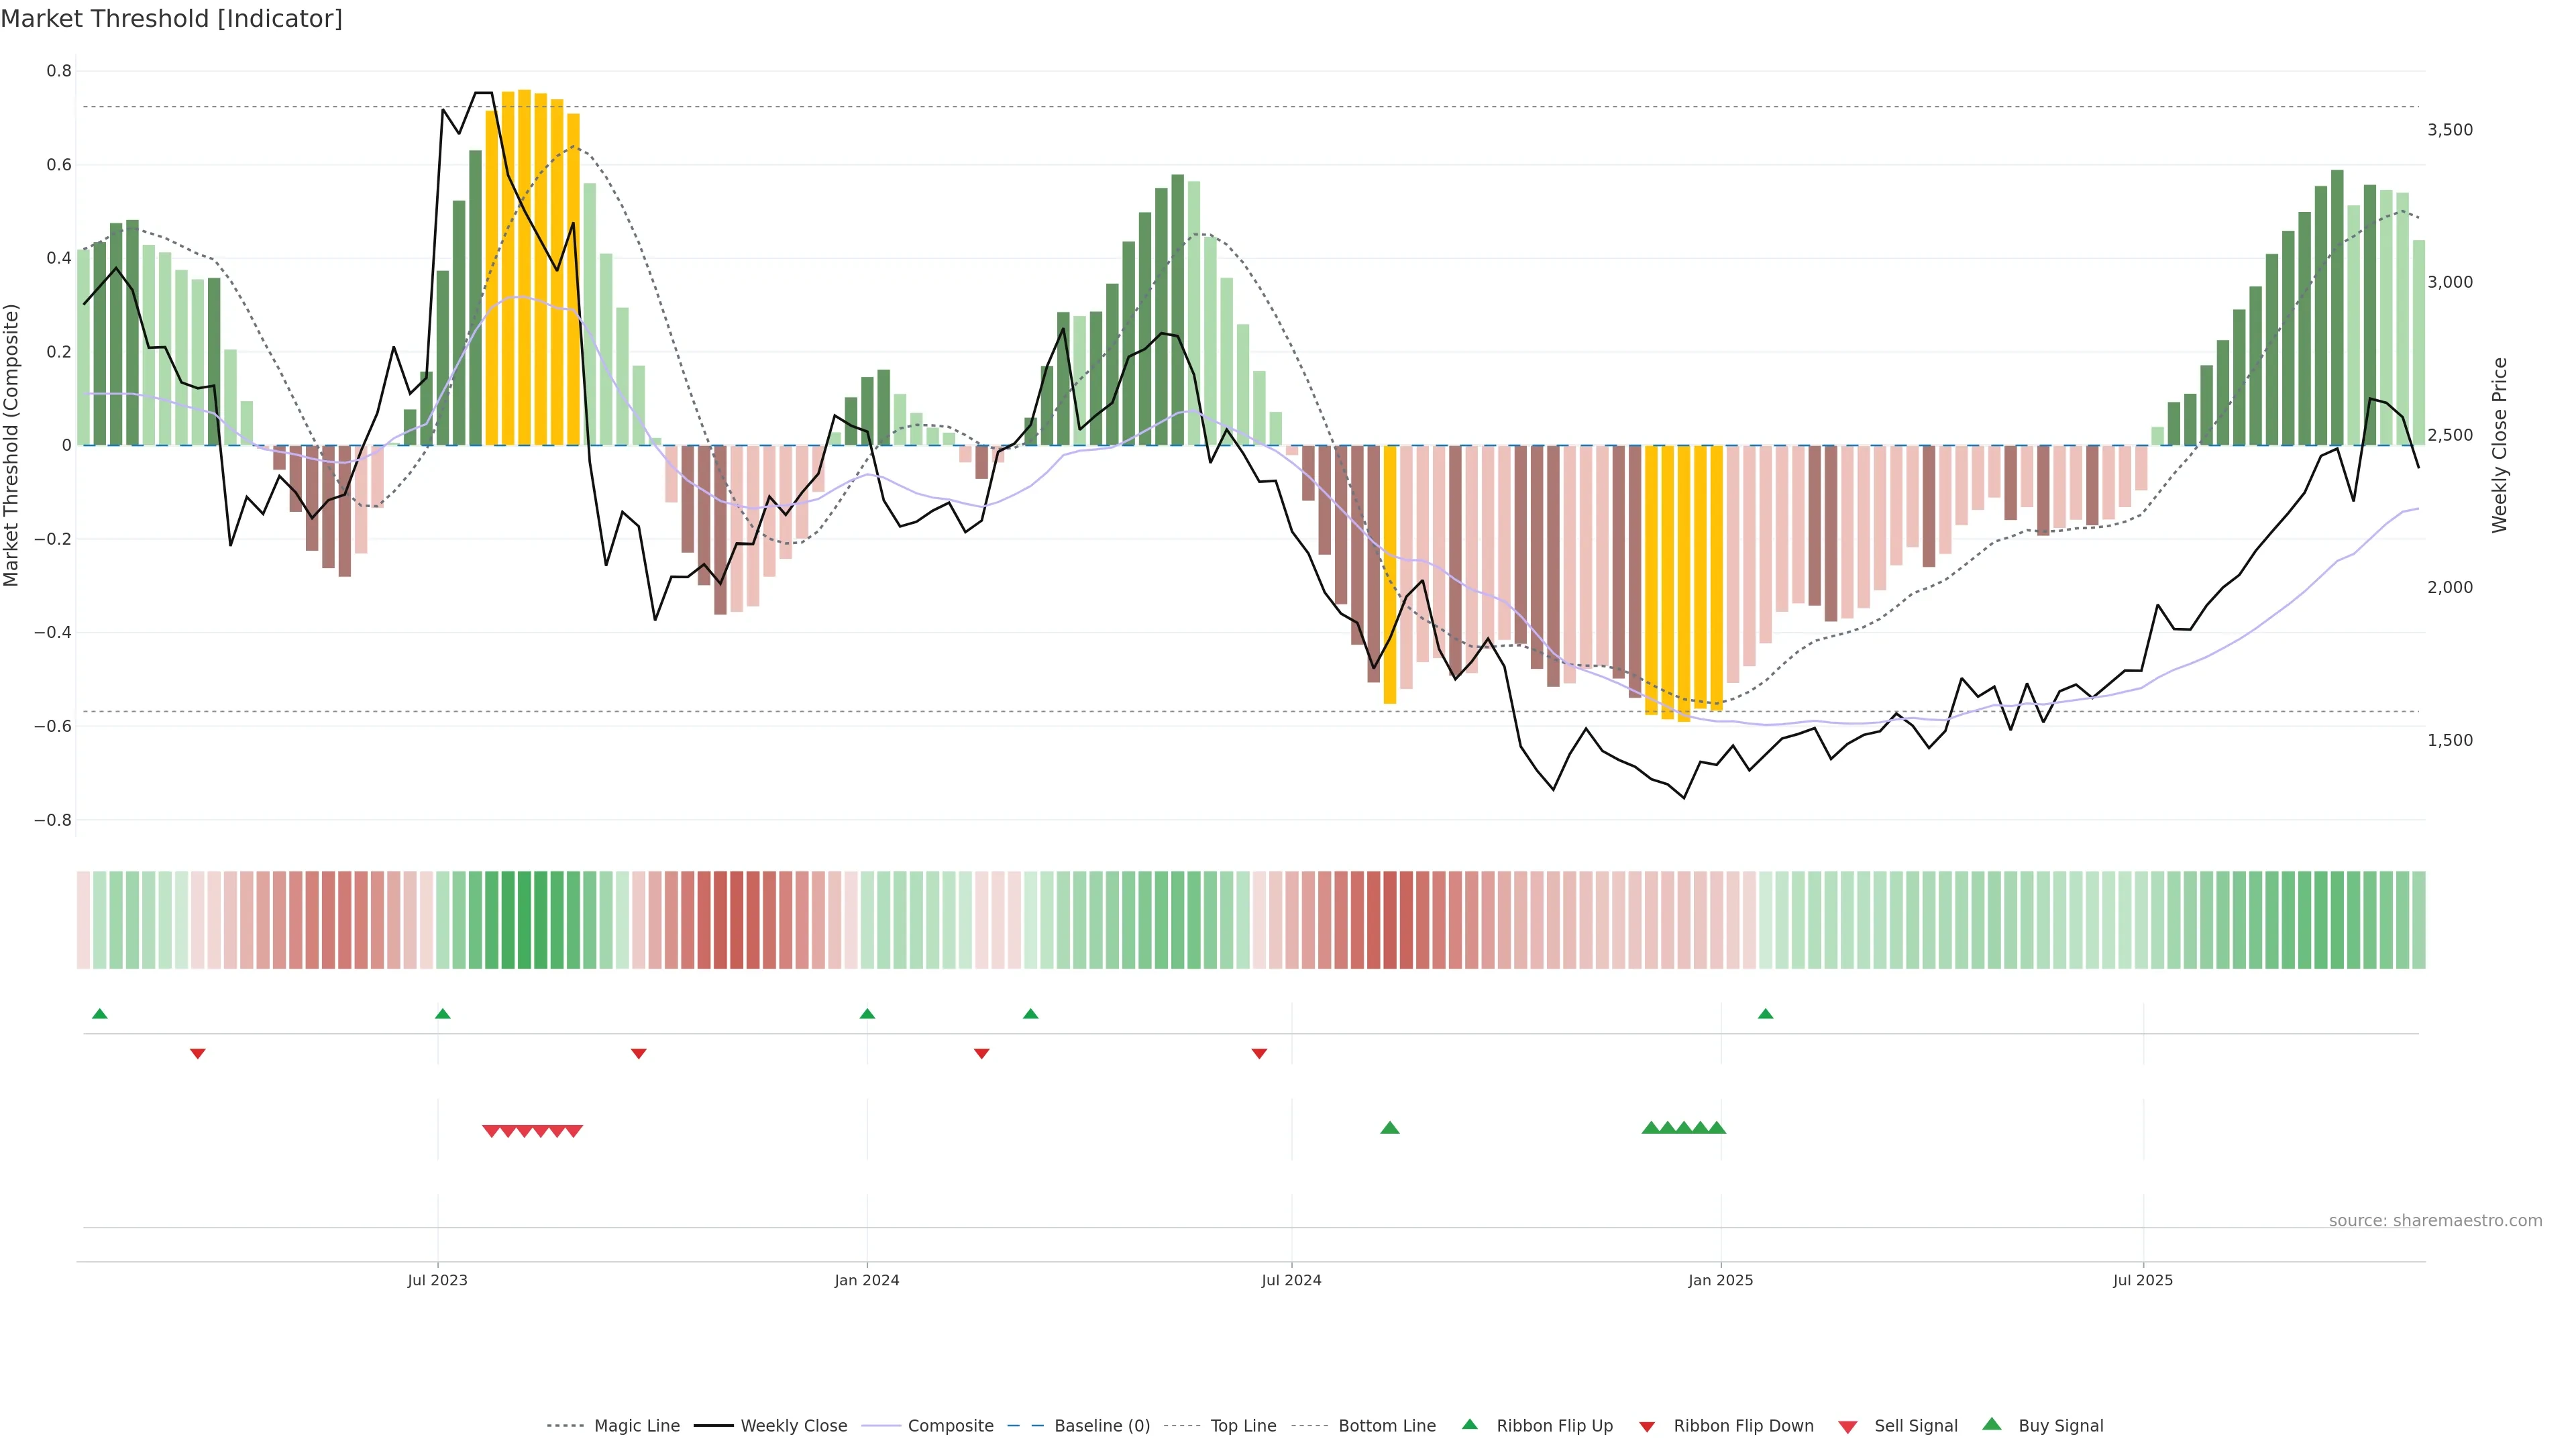The image size is (2576, 1449).
Task: Click Ribbon Flip Up legend triangle icon
Action: point(1469,1424)
